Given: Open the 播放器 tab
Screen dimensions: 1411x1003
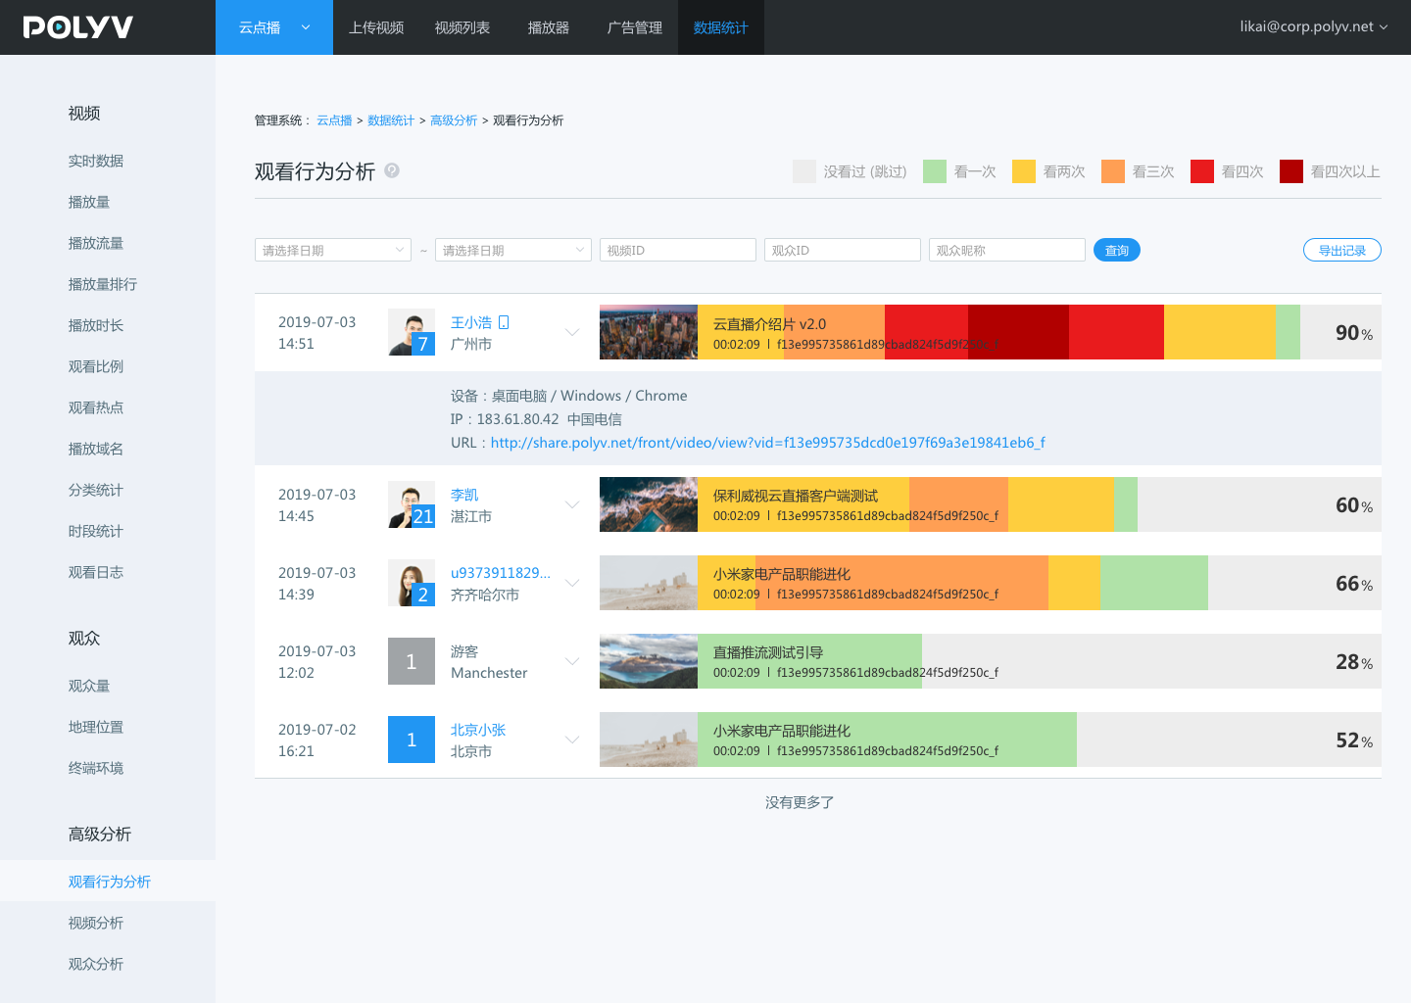Looking at the screenshot, I should coord(549,27).
